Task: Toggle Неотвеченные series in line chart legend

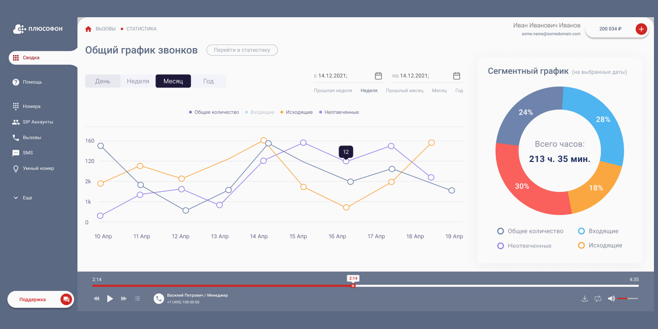Action: click(x=339, y=112)
